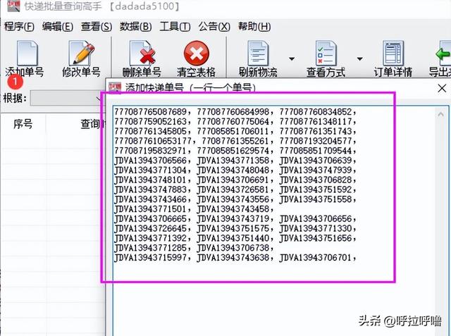Open the 帮助(H) menu

254,27
